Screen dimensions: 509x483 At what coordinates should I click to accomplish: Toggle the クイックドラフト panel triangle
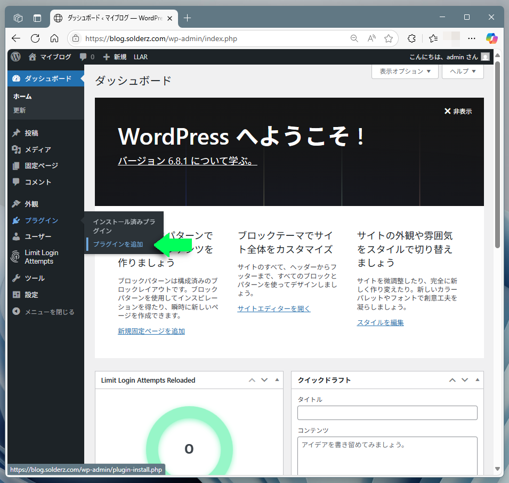tap(477, 380)
